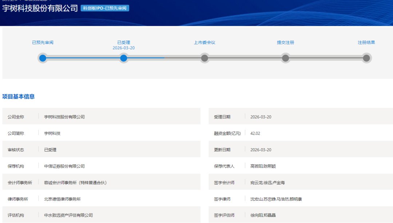Select the first timeline marker on the left
Viewport: 393px width, 223px height.
coord(43,58)
